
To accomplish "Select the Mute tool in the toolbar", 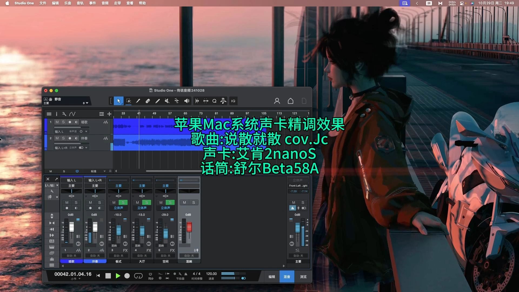I will [x=167, y=101].
